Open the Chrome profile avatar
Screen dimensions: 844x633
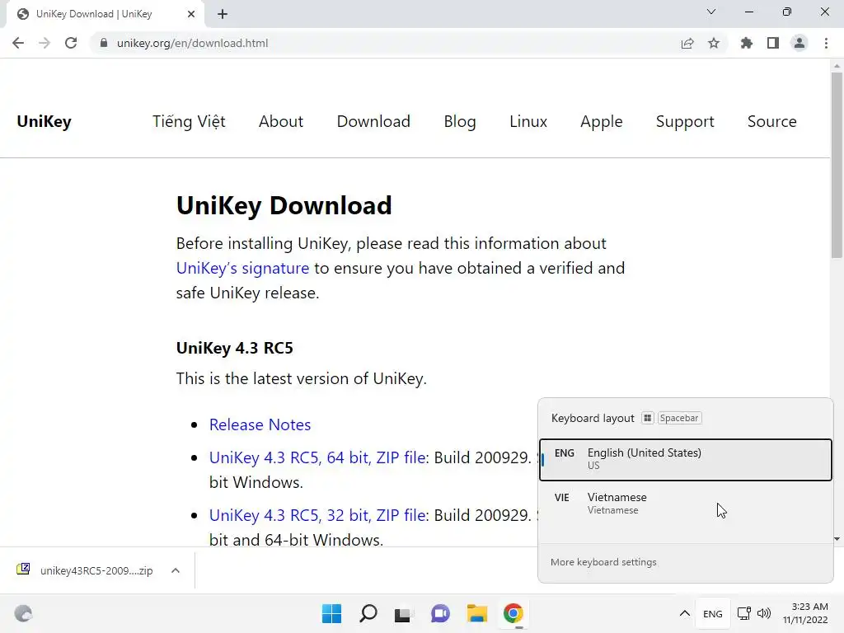(x=799, y=43)
